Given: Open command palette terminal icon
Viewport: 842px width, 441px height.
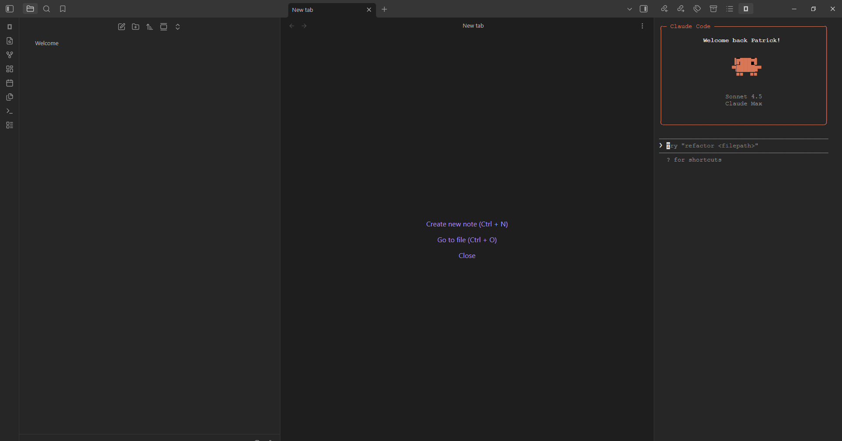Looking at the screenshot, I should pos(10,111).
